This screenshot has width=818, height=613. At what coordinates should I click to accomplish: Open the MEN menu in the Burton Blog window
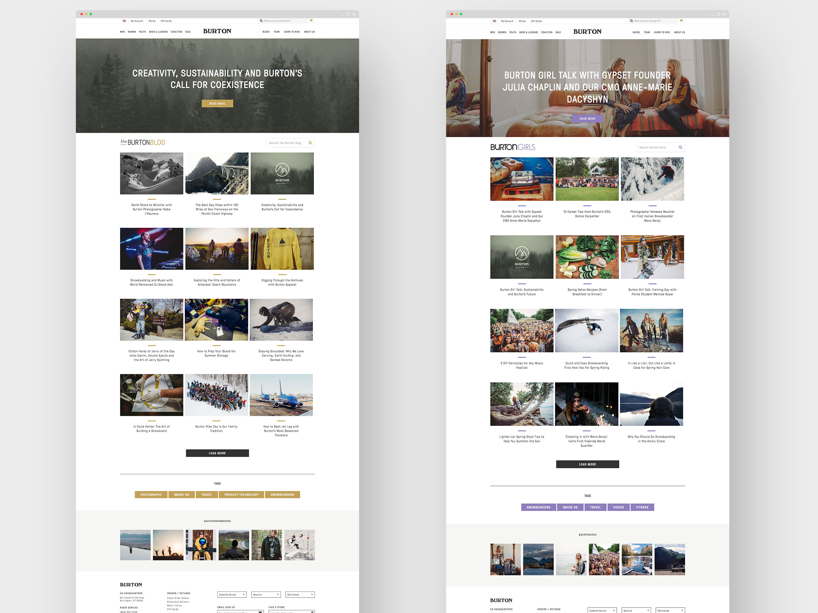point(122,32)
